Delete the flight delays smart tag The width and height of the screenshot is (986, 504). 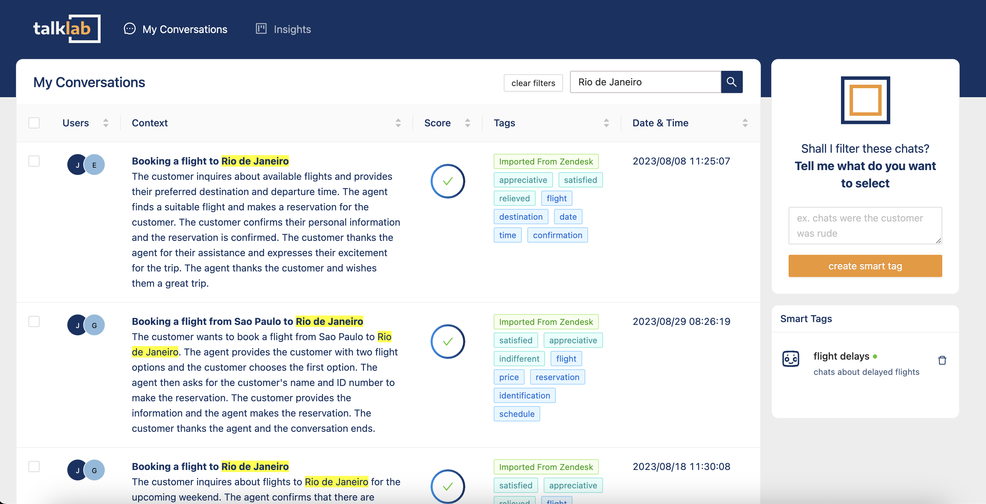point(942,360)
